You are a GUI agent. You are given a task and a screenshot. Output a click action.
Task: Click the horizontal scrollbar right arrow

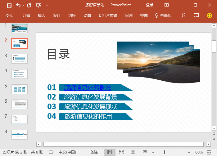point(208,145)
